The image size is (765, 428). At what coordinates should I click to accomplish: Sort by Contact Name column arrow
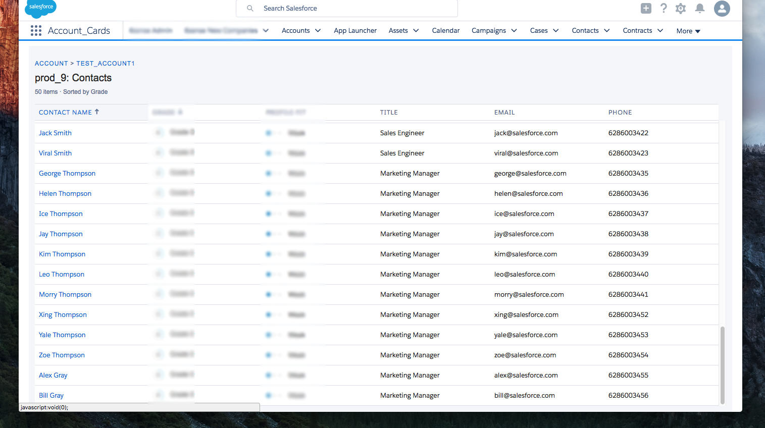(x=97, y=112)
